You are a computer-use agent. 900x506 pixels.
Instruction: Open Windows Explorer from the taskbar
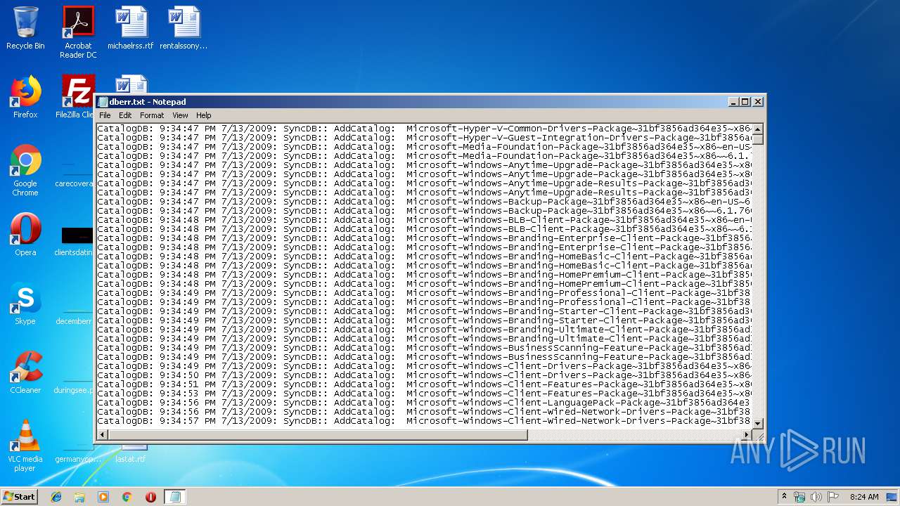[79, 497]
